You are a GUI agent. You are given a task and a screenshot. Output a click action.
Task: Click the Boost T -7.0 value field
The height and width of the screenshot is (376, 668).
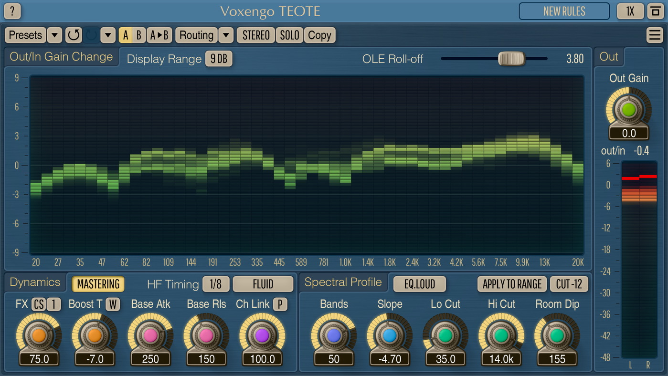95,359
